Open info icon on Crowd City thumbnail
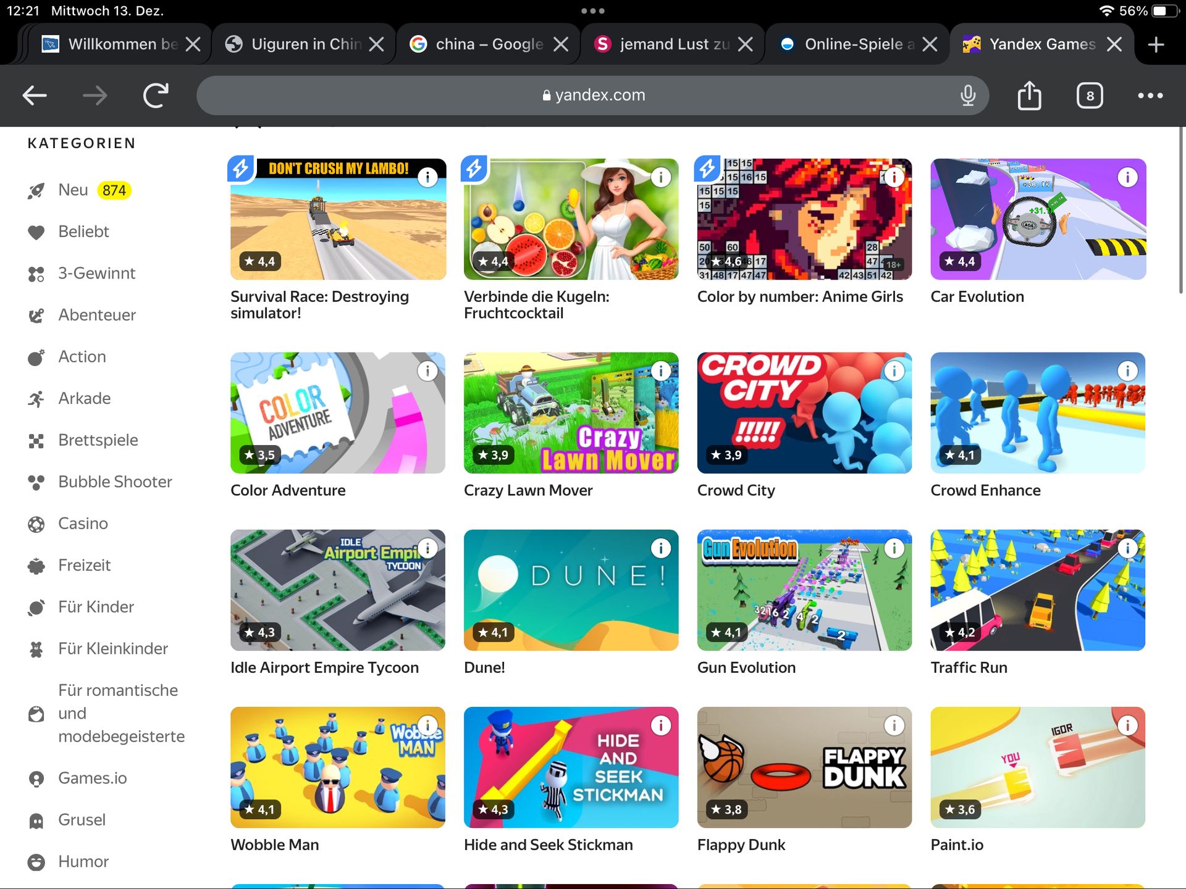This screenshot has height=889, width=1186. click(x=894, y=371)
